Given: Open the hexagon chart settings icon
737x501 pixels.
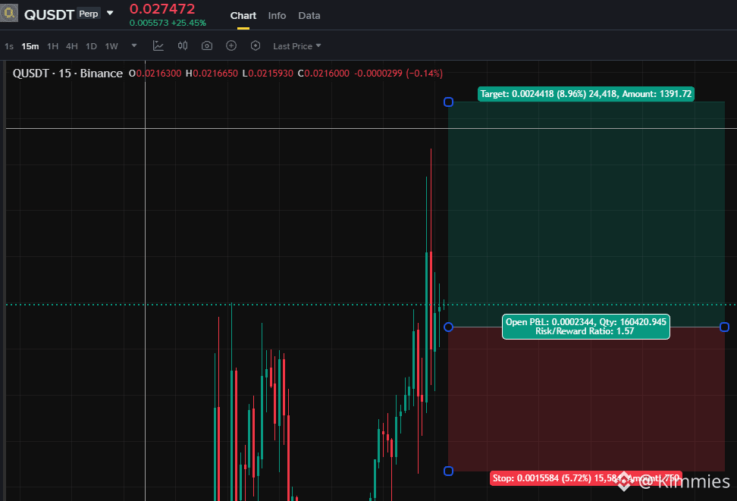Looking at the screenshot, I should click(256, 45).
